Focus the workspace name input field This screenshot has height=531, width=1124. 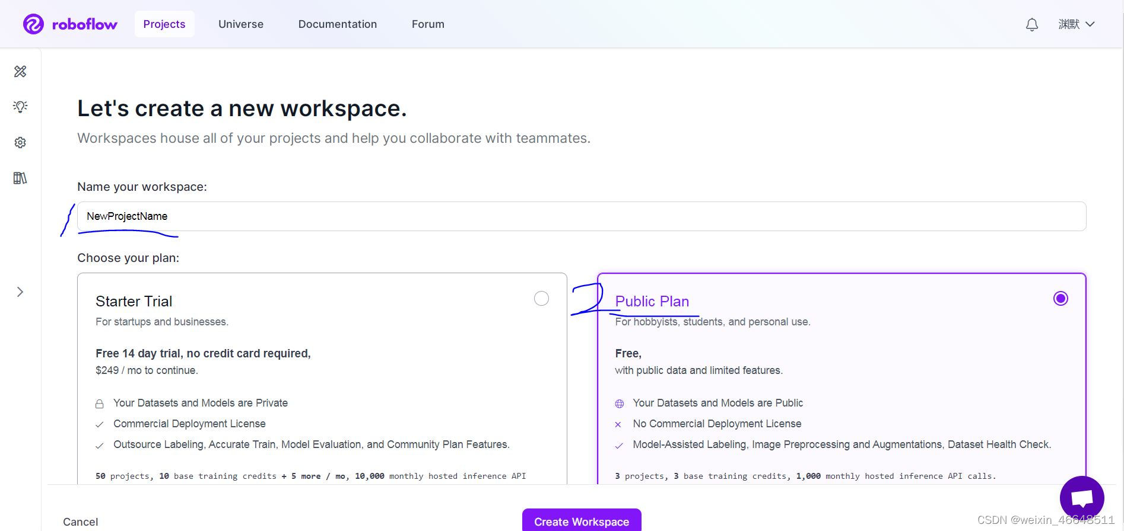[582, 216]
